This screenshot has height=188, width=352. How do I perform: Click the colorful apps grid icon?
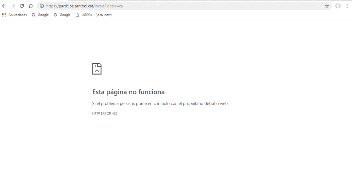[x=4, y=15]
